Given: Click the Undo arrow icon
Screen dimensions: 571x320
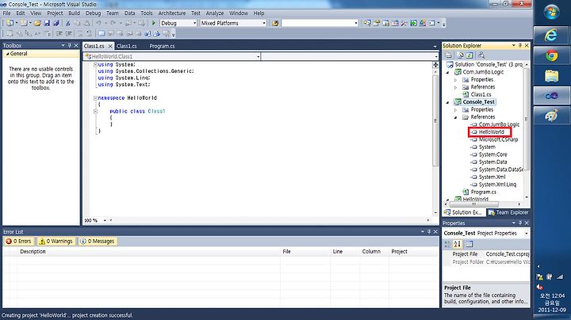Looking at the screenshot, I should (x=98, y=23).
